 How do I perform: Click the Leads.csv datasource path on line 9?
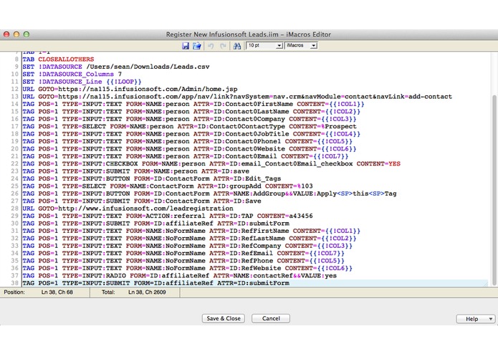tap(148, 67)
